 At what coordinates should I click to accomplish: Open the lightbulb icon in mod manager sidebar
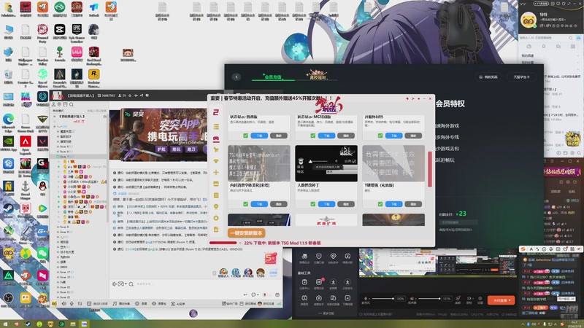click(x=216, y=207)
